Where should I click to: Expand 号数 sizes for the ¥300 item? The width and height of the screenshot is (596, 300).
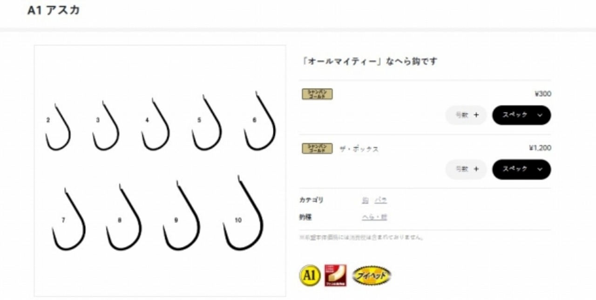pyautogui.click(x=466, y=115)
